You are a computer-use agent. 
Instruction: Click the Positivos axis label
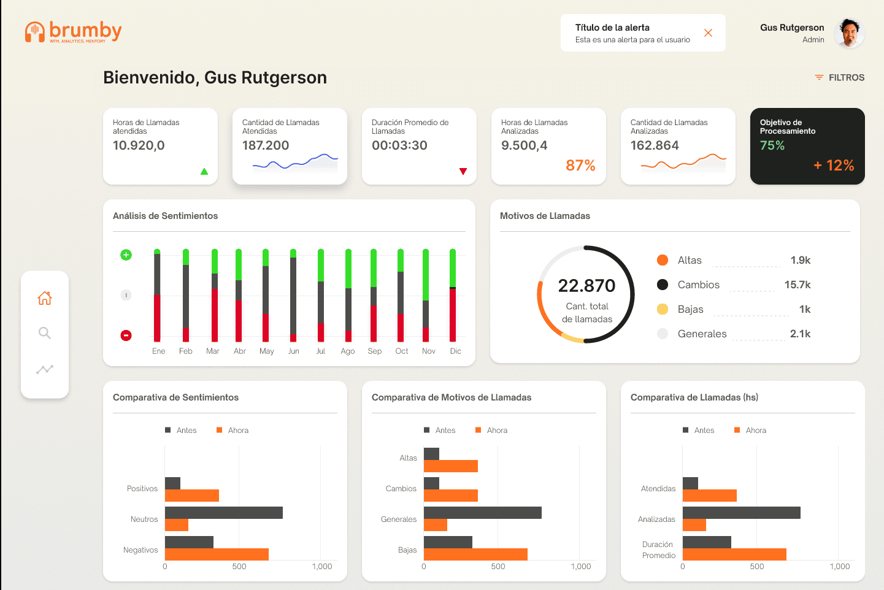pos(142,489)
